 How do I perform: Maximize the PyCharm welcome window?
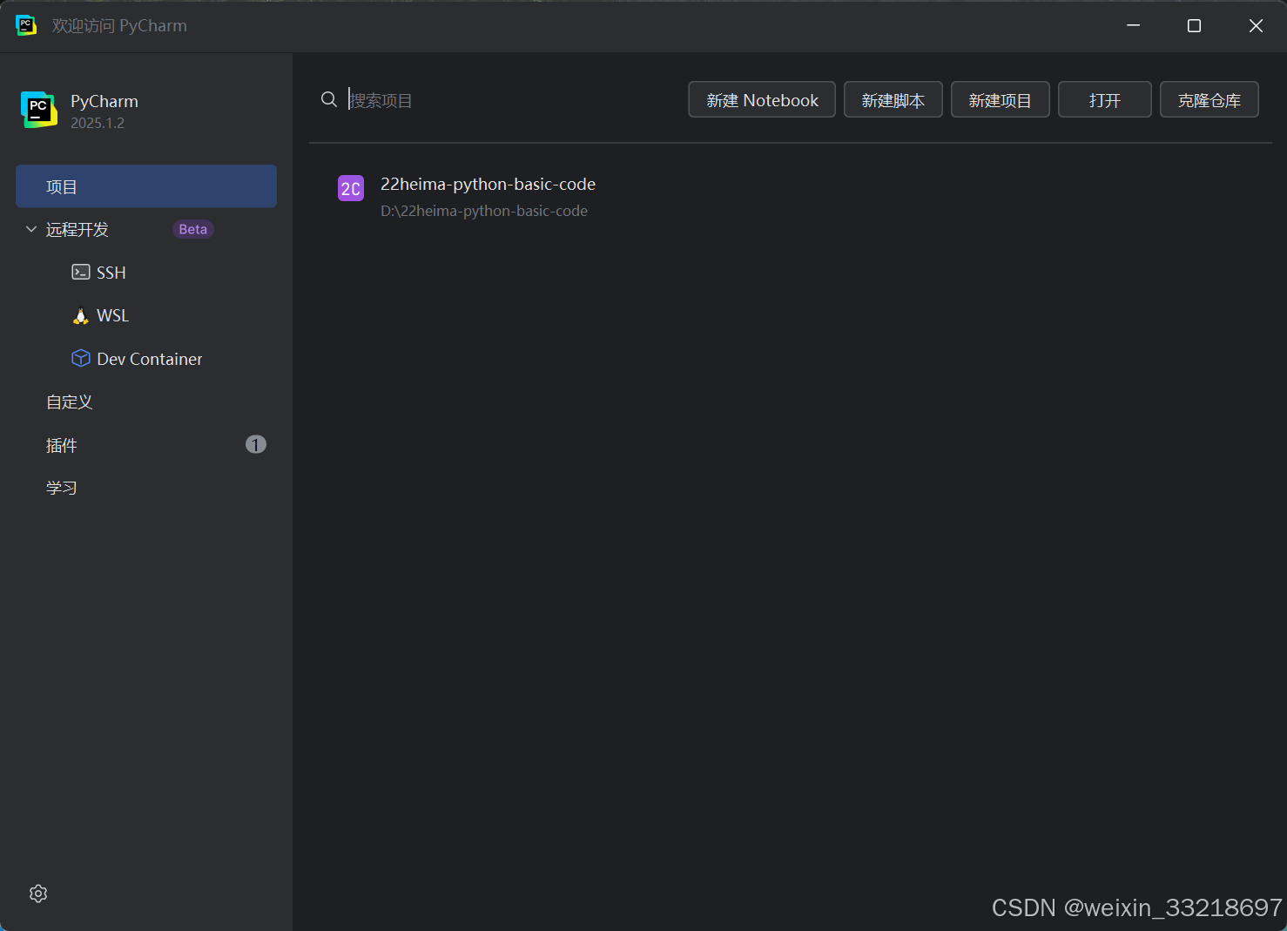[x=1194, y=25]
